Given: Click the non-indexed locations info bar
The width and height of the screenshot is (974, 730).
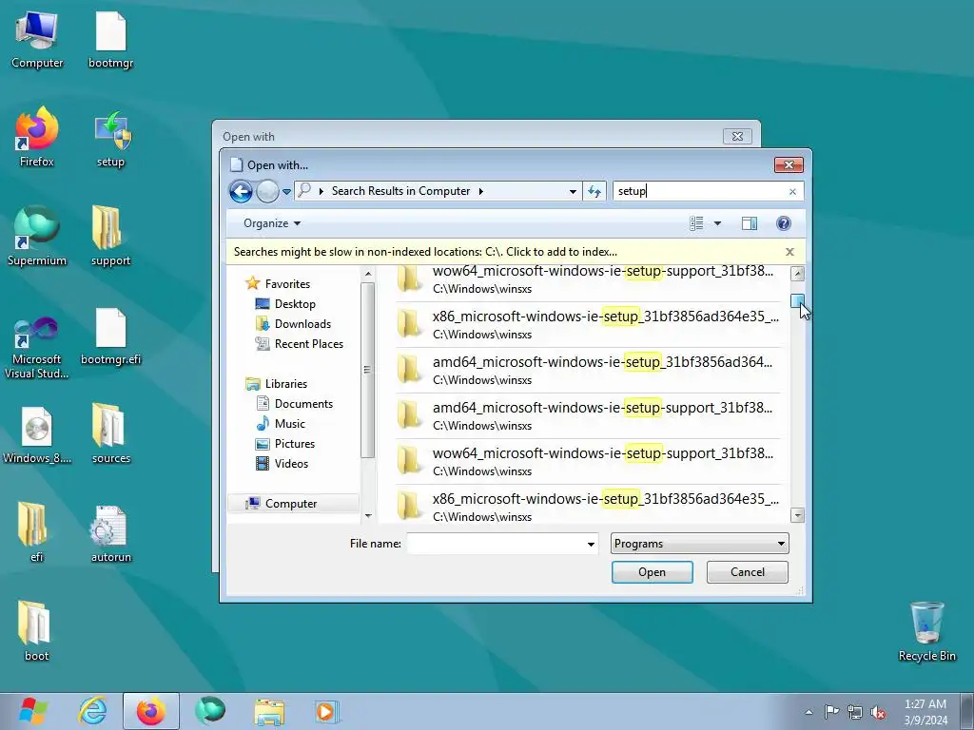Looking at the screenshot, I should click(x=425, y=252).
